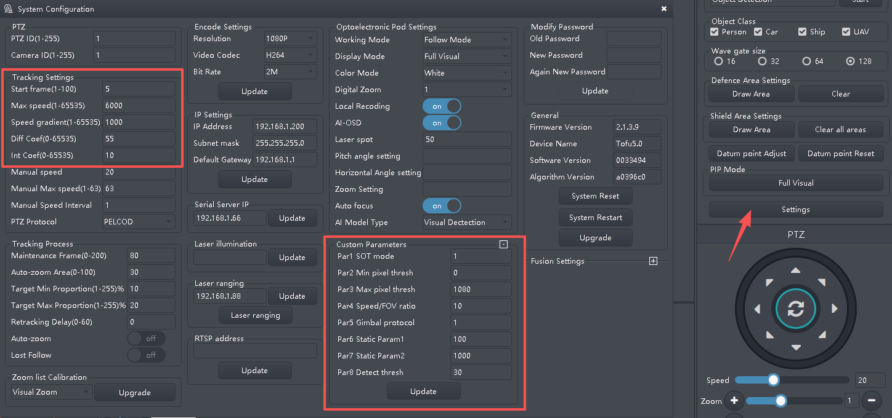Click the zoom minus icon
This screenshot has width=892, height=418.
click(x=871, y=401)
